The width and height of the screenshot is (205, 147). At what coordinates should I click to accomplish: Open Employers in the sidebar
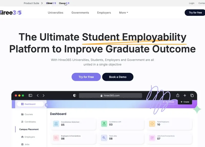pyautogui.click(x=28, y=137)
